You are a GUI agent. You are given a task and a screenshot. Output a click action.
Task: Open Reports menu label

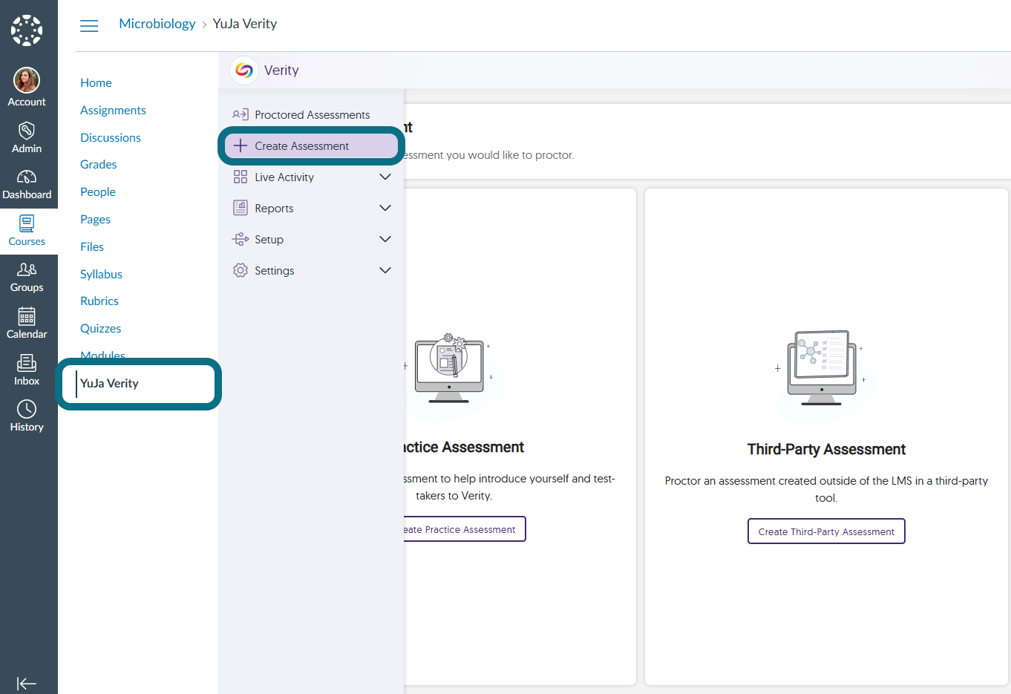[x=274, y=208]
